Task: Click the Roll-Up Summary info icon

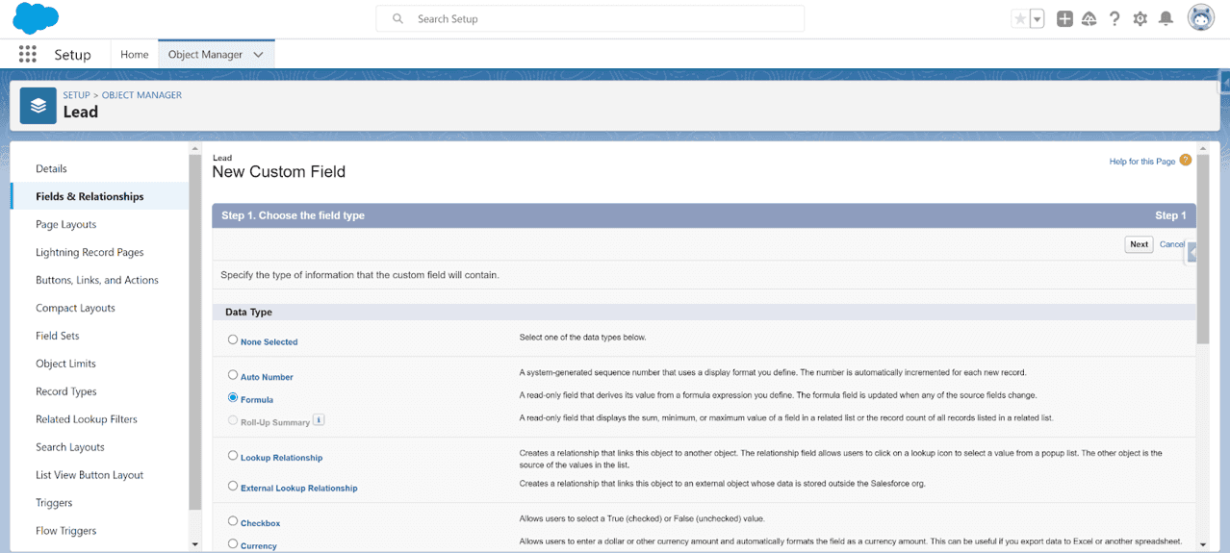Action: 319,420
